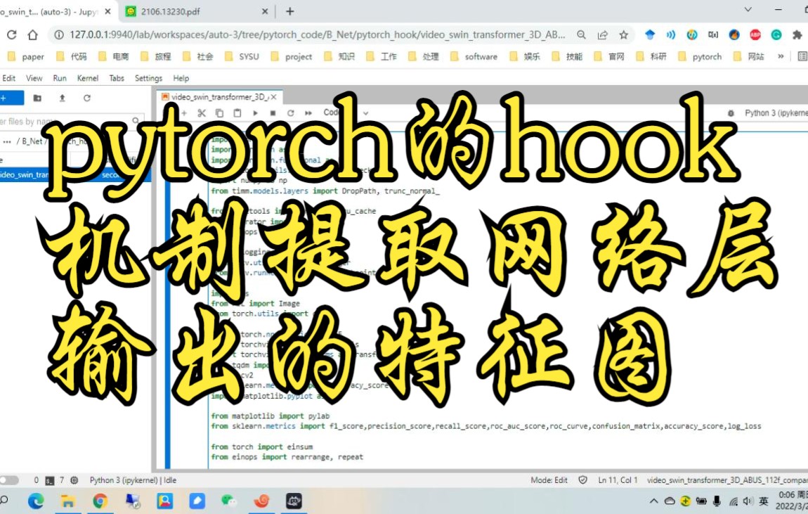Open the kernel settings gear in status bar

coord(74,480)
